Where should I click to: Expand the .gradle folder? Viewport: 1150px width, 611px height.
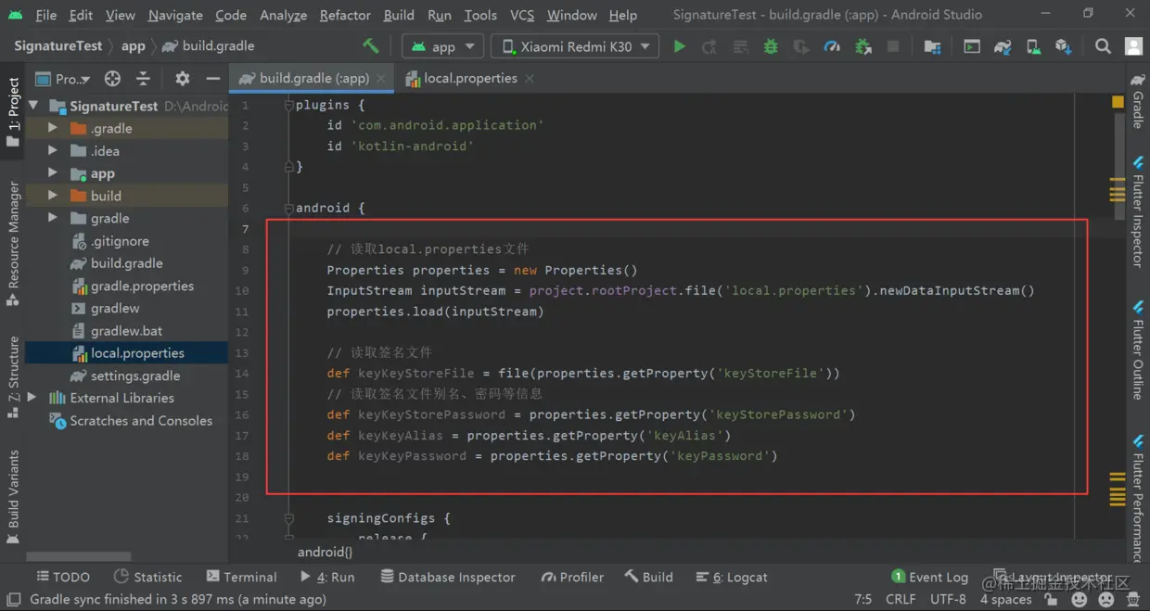pos(53,128)
